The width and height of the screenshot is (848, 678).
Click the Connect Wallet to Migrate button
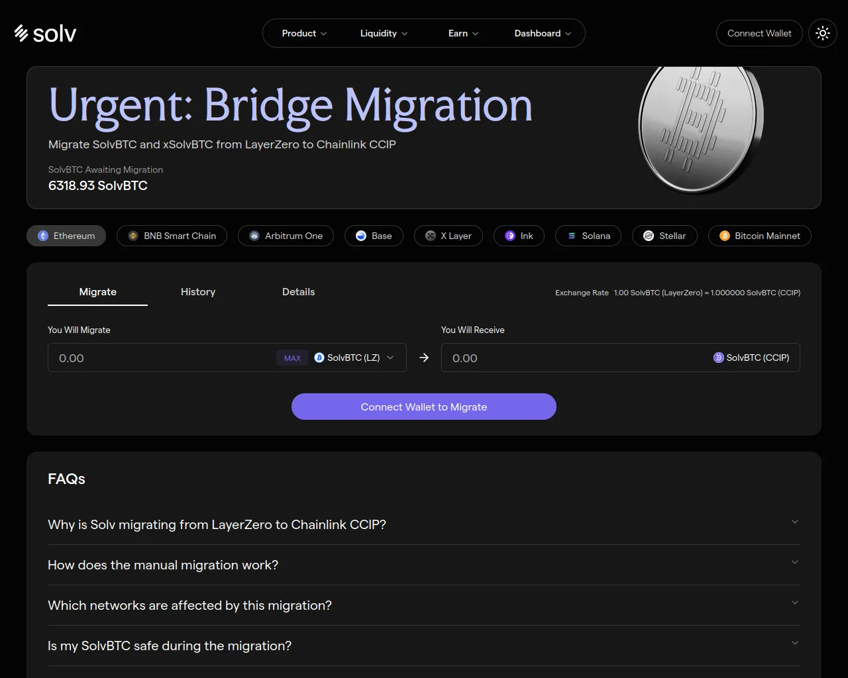point(424,407)
